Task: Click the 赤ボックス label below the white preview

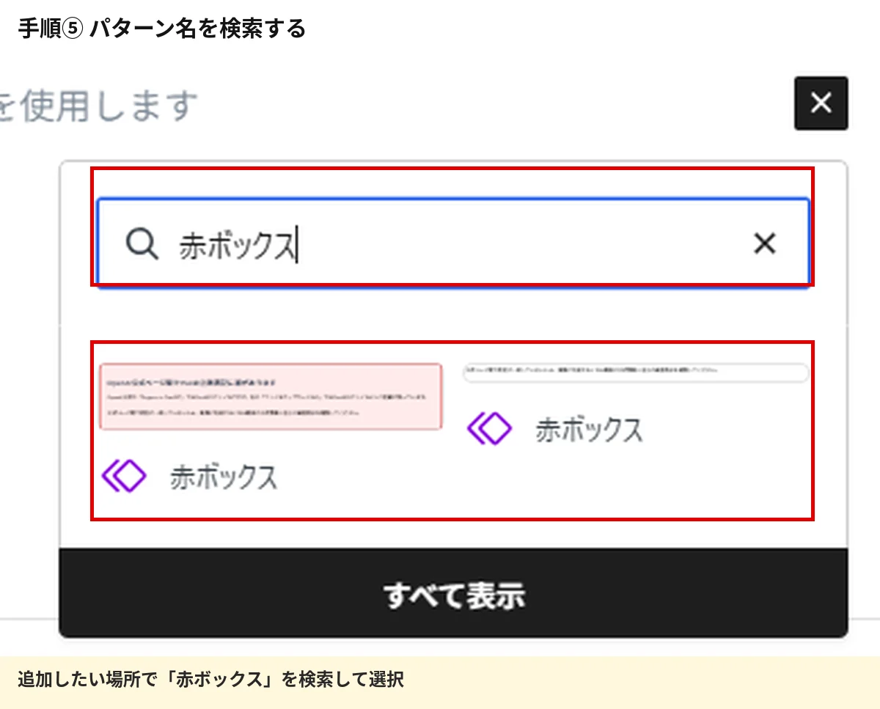Action: pos(589,430)
